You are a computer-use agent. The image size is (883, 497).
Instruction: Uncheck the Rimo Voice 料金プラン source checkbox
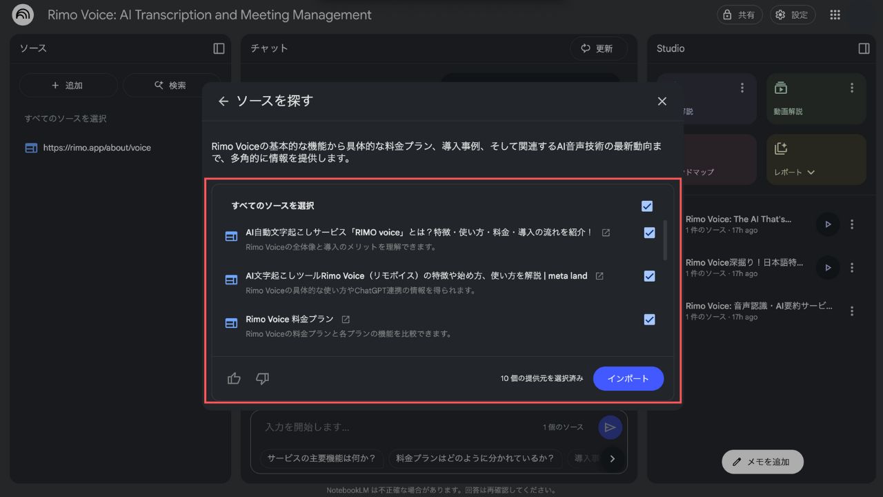click(649, 320)
